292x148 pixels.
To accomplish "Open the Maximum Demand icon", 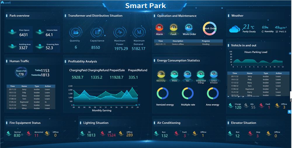I will click(139, 32).
